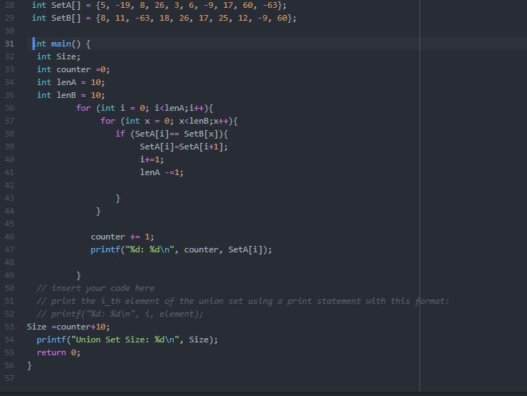Click 'SetA[i]=SetA[i+1];' statement

point(184,147)
